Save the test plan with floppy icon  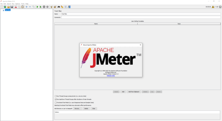[12, 7]
